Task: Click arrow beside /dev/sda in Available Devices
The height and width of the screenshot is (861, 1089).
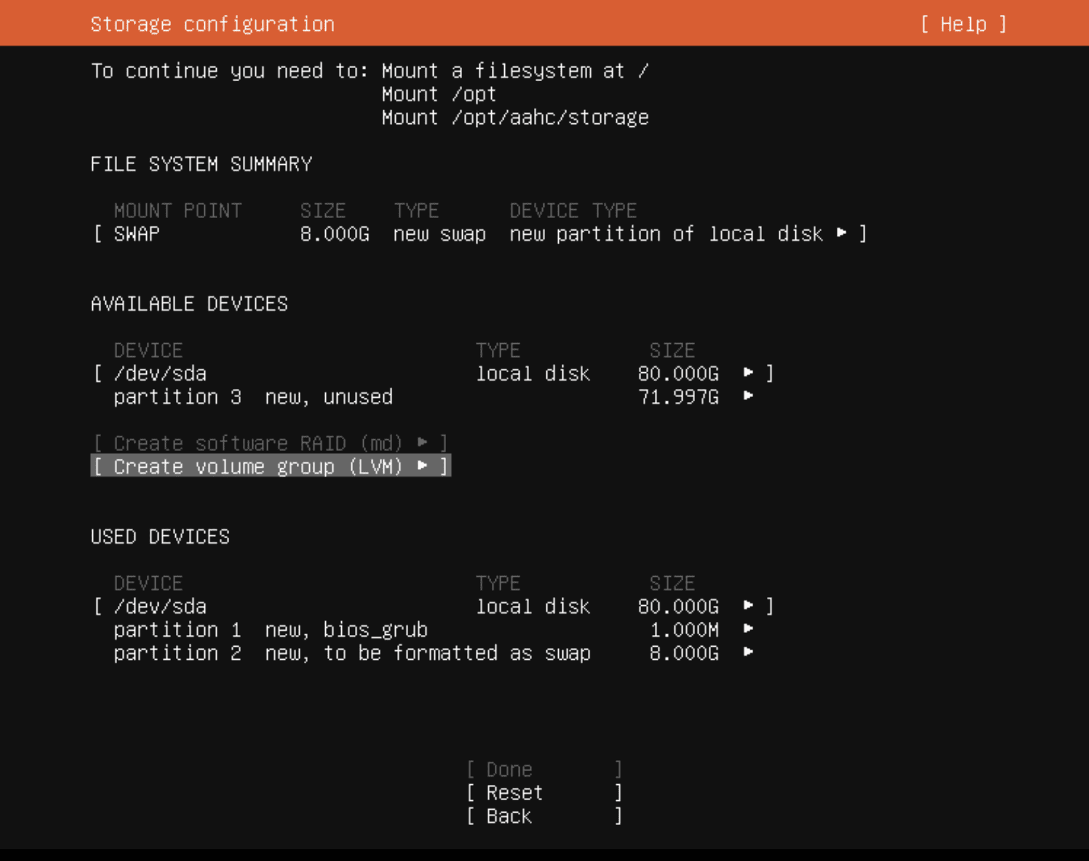Action: 748,372
